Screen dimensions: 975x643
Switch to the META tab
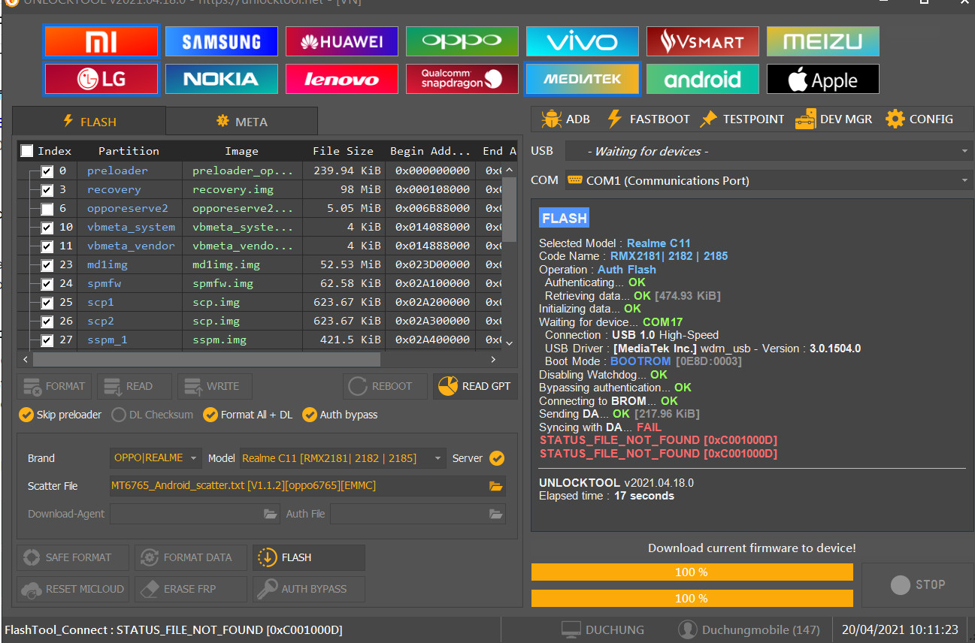[x=241, y=121]
